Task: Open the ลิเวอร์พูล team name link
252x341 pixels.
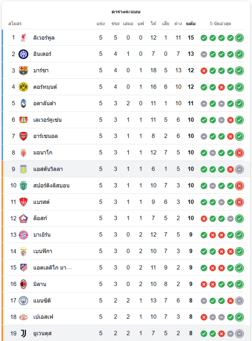Action: pyautogui.click(x=44, y=38)
